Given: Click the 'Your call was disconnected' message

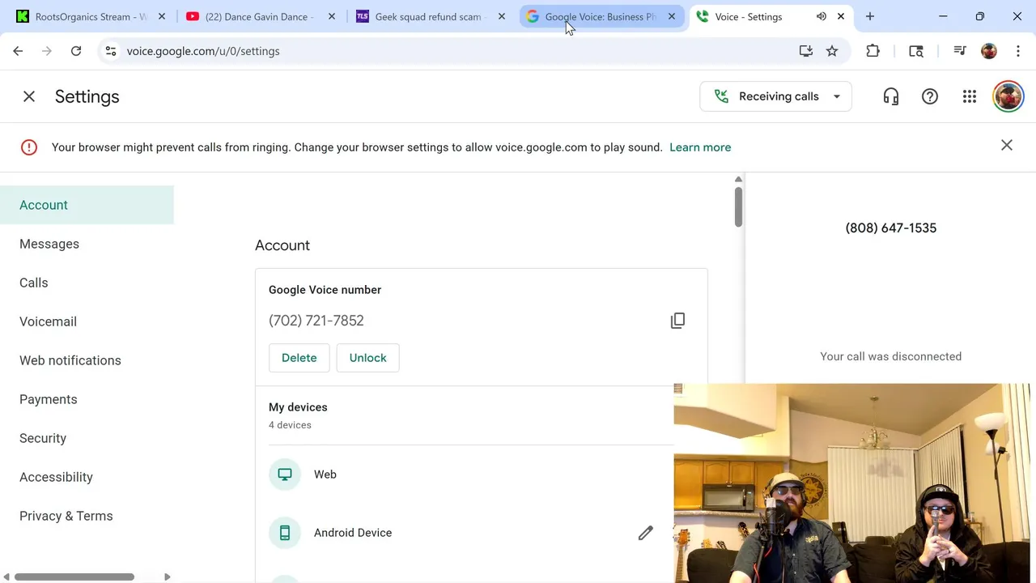Looking at the screenshot, I should [891, 356].
